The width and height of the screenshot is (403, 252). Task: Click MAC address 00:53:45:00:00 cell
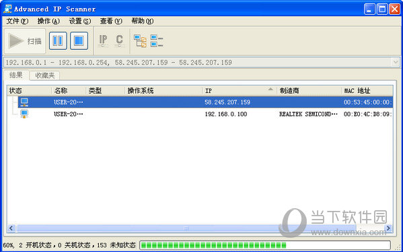(x=368, y=102)
